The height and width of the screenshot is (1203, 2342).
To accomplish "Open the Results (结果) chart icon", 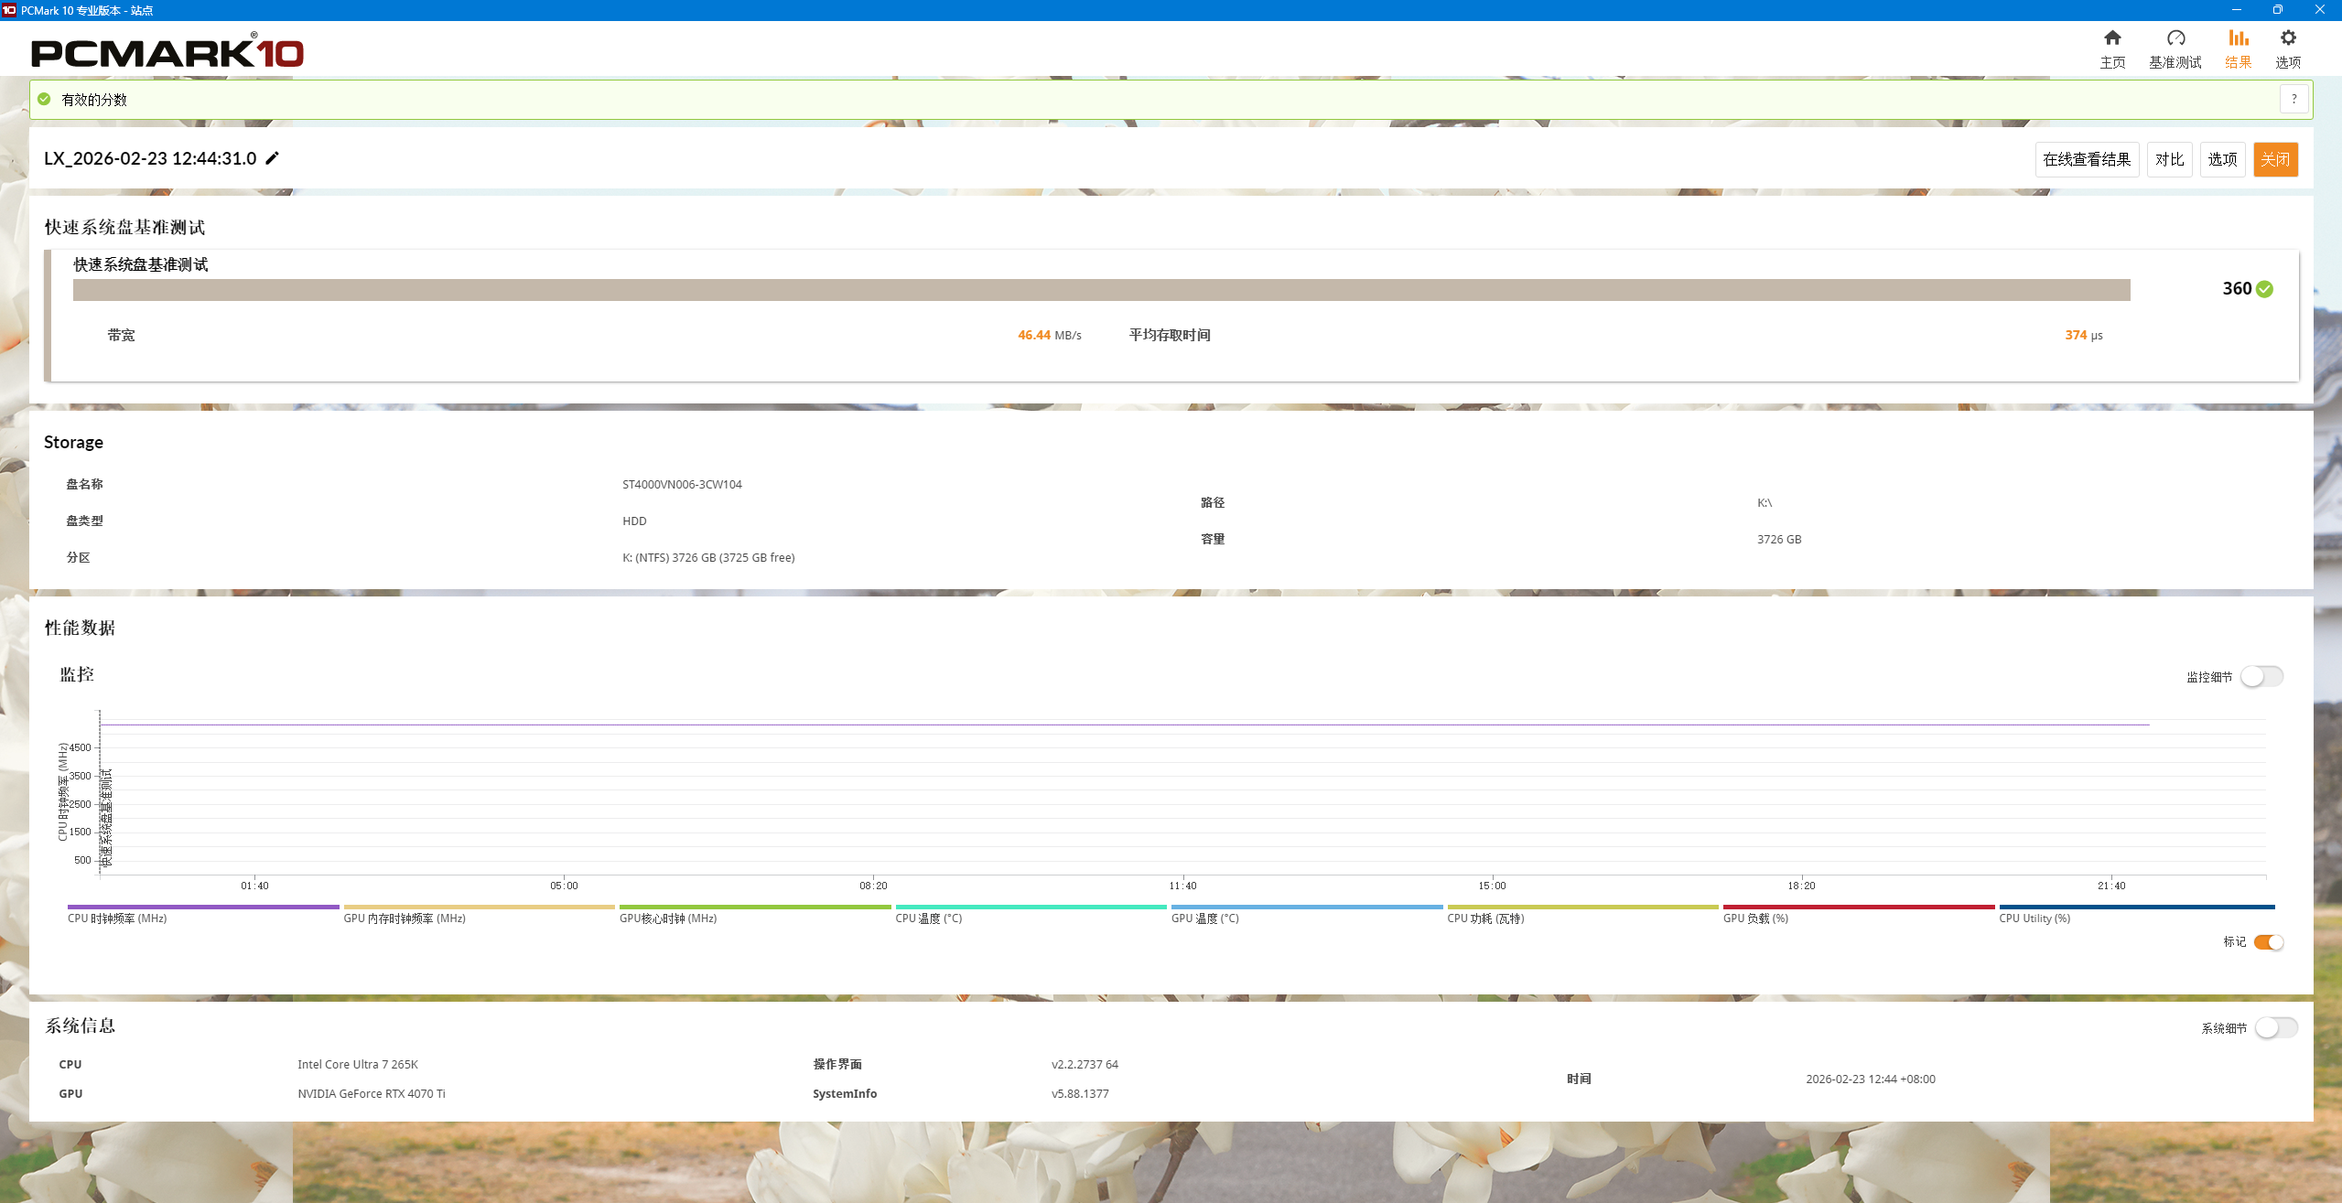I will (x=2238, y=38).
